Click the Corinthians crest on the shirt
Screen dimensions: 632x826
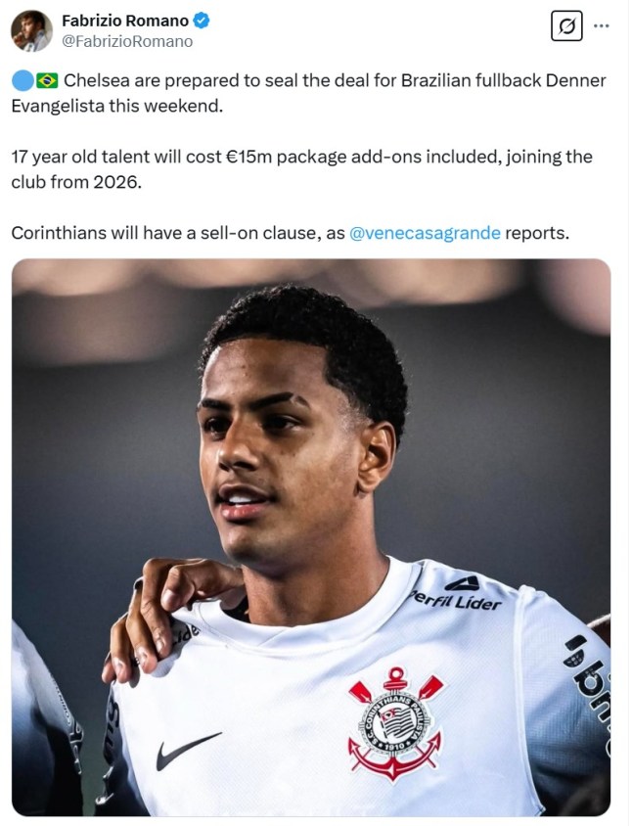[x=395, y=724]
